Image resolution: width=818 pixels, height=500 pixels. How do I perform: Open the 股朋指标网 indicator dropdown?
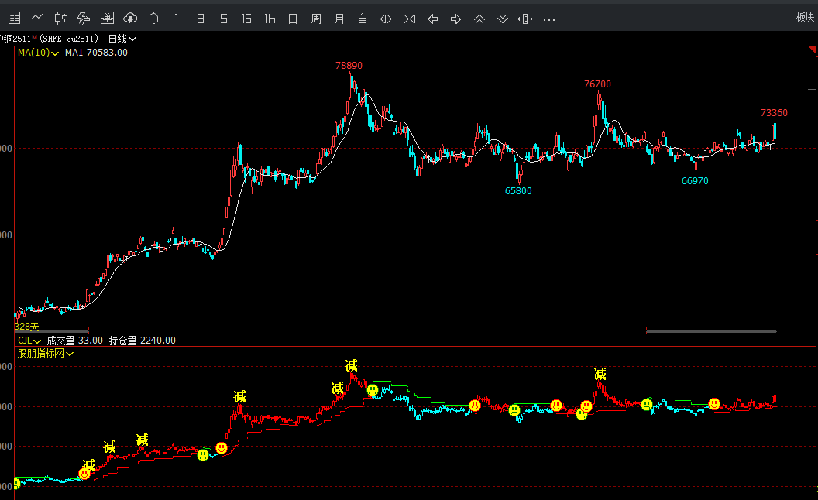tap(46, 354)
